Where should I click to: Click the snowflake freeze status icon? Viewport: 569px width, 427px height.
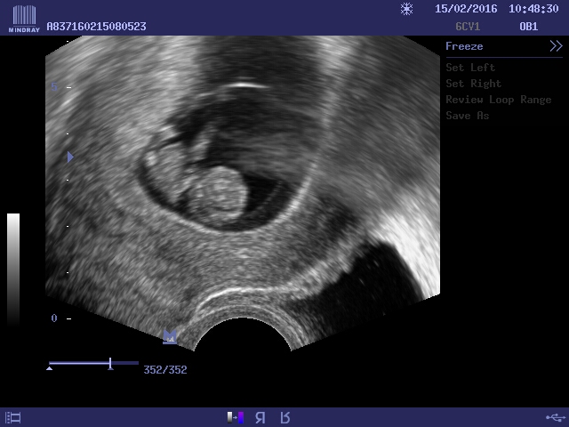(406, 9)
